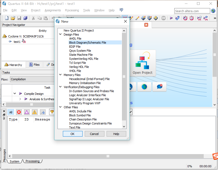Switch to the Files tab in Project Navigator
The image size is (218, 170).
(34, 65)
